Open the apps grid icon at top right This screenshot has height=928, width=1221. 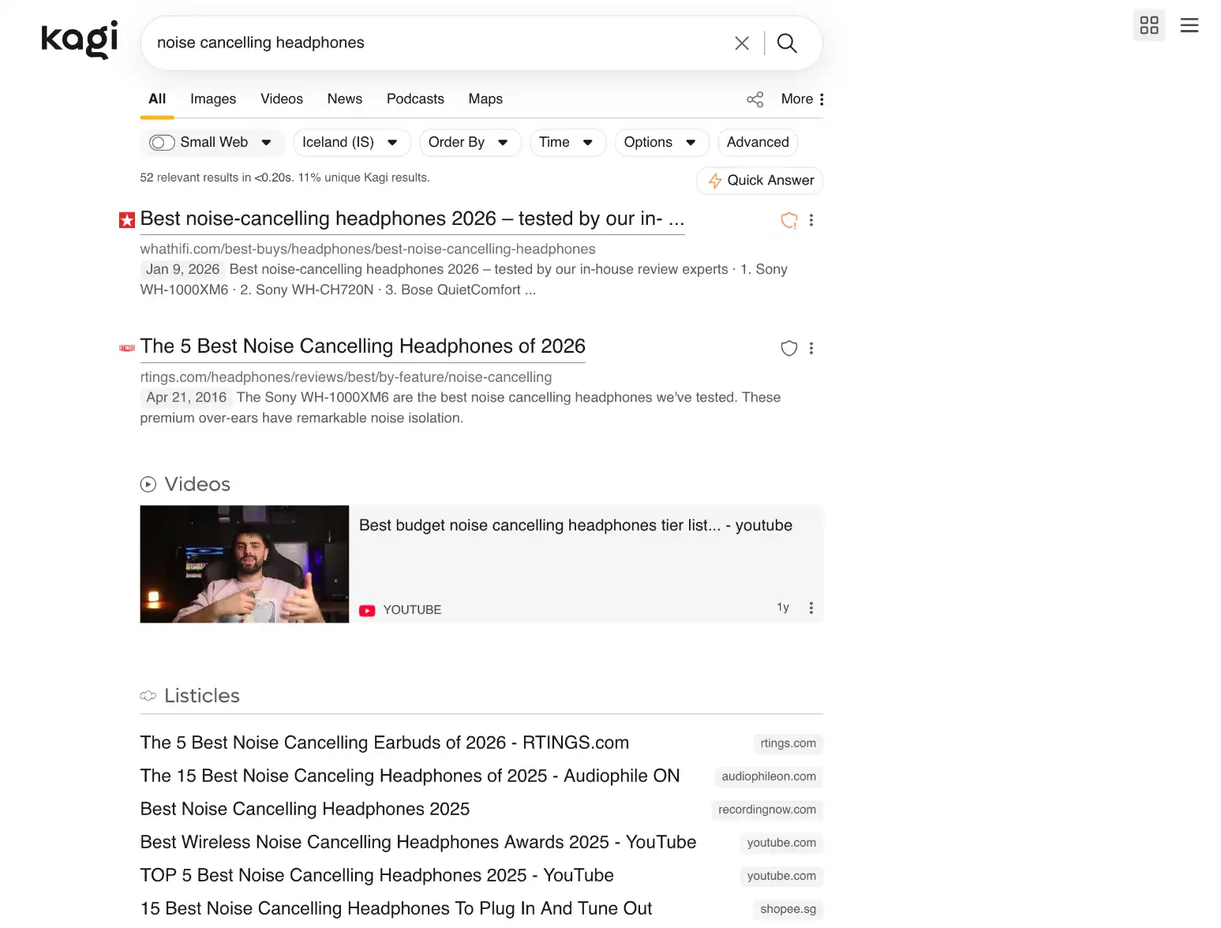1148,24
